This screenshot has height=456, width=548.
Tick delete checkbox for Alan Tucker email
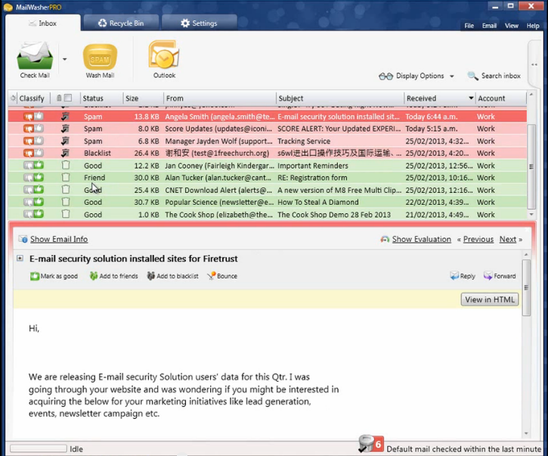pyautogui.click(x=65, y=178)
